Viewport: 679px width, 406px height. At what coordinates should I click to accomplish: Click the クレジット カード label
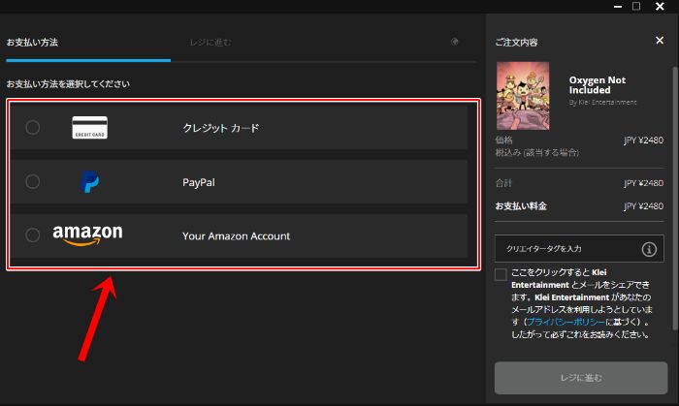pyautogui.click(x=221, y=128)
